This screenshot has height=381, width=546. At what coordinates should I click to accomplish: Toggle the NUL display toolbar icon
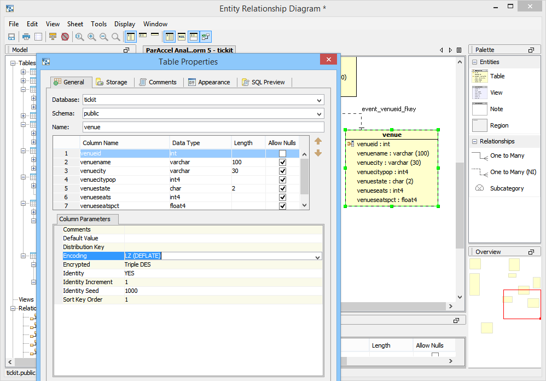coord(182,37)
